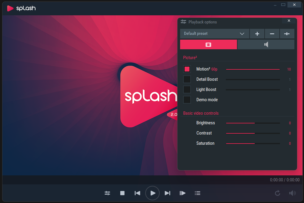Open the playlist icon

point(198,193)
